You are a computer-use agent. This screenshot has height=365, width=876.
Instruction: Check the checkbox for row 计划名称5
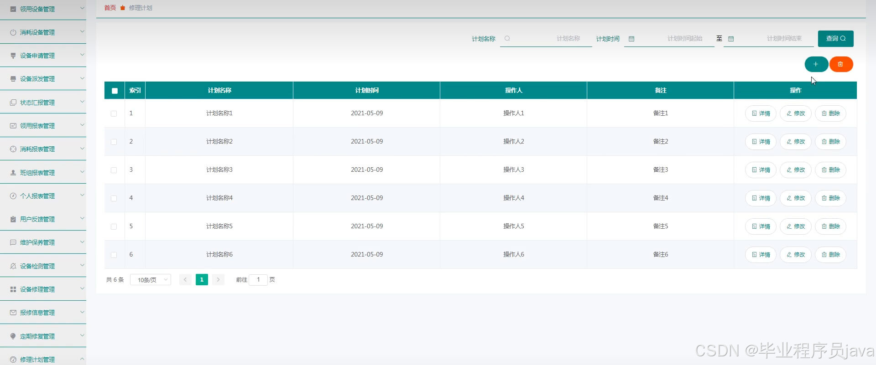[x=114, y=226]
